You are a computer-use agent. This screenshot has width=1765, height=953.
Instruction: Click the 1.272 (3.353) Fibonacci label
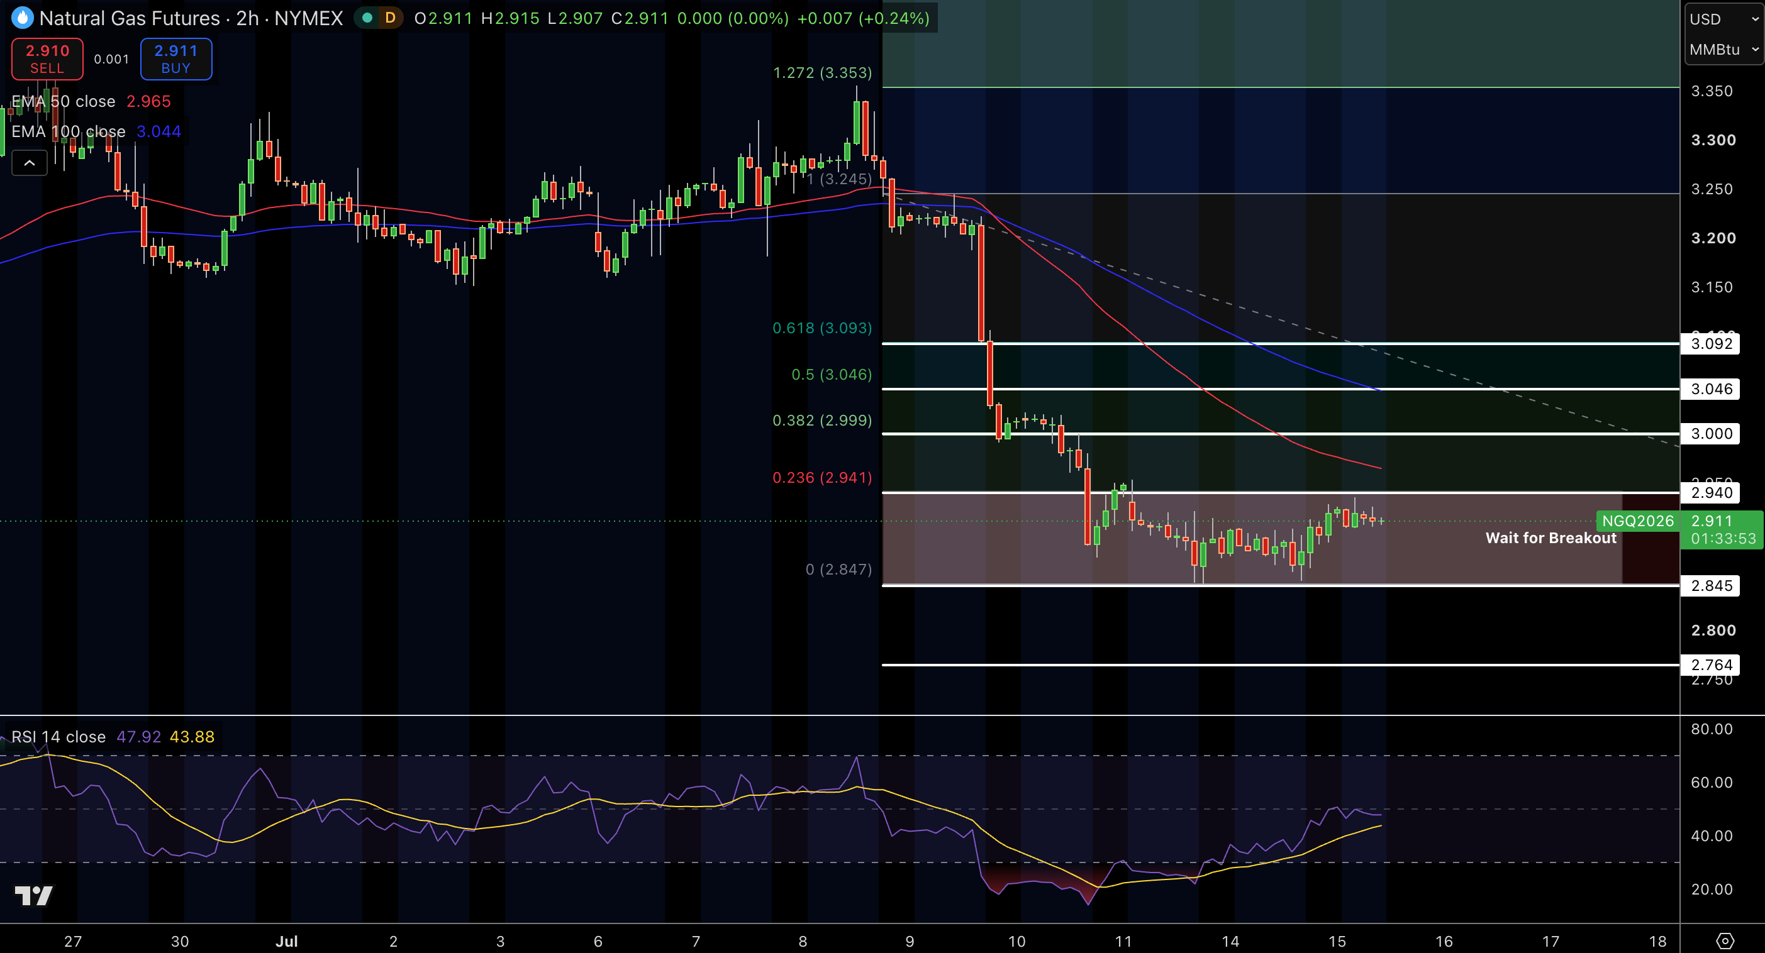point(822,72)
